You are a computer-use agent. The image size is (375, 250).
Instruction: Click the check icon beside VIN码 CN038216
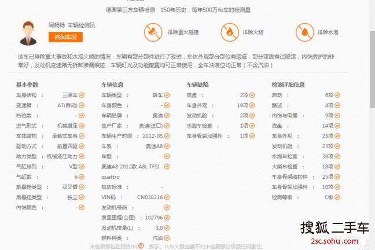tap(167, 197)
